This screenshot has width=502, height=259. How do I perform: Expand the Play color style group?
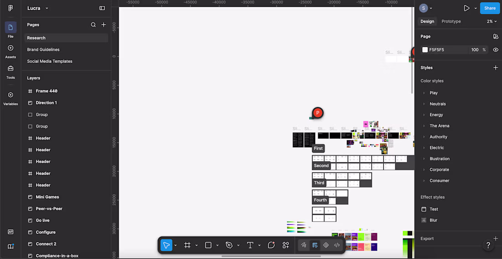pos(424,93)
